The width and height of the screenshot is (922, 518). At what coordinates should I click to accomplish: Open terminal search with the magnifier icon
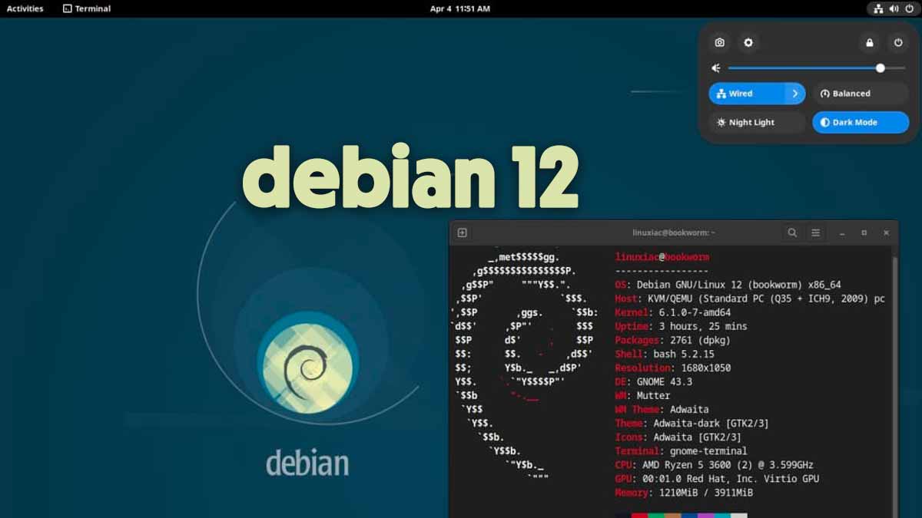click(x=791, y=232)
